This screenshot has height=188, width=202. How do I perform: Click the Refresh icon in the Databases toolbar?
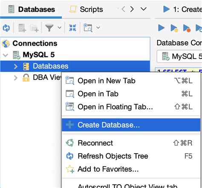tap(6, 28)
